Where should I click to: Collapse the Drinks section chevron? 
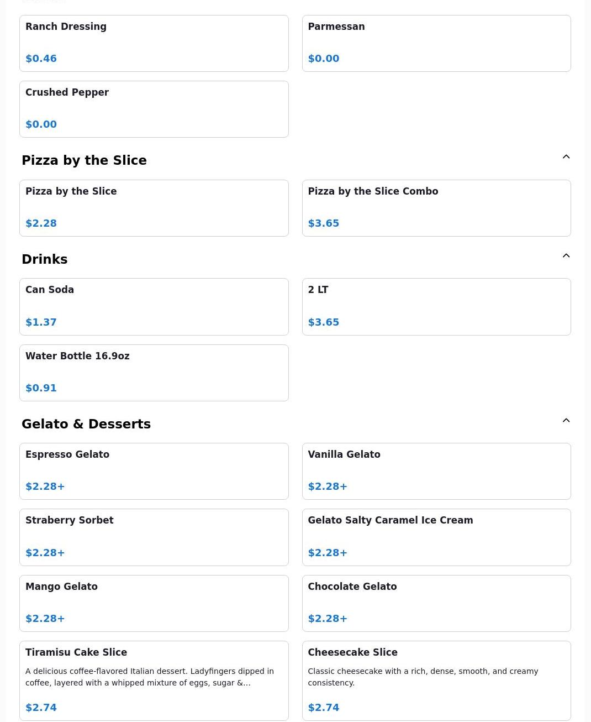click(x=566, y=256)
